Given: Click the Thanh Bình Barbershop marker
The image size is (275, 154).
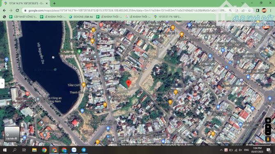Looking at the screenshot, I should (101, 92).
